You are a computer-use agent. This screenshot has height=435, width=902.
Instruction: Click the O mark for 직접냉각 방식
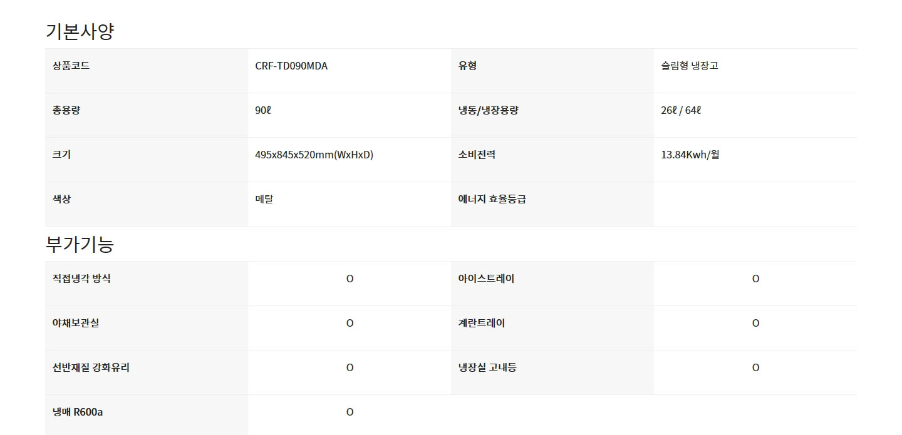[350, 279]
